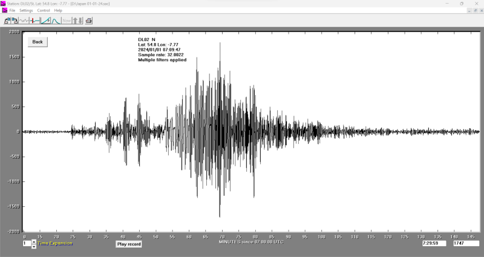Click the Time Expansion label
Viewport: 484px width, 257px height.
pos(55,244)
